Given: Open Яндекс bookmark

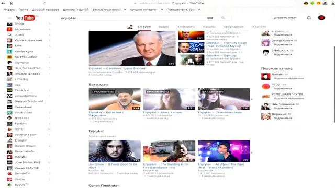Looking at the screenshot, I should pos(9,10).
